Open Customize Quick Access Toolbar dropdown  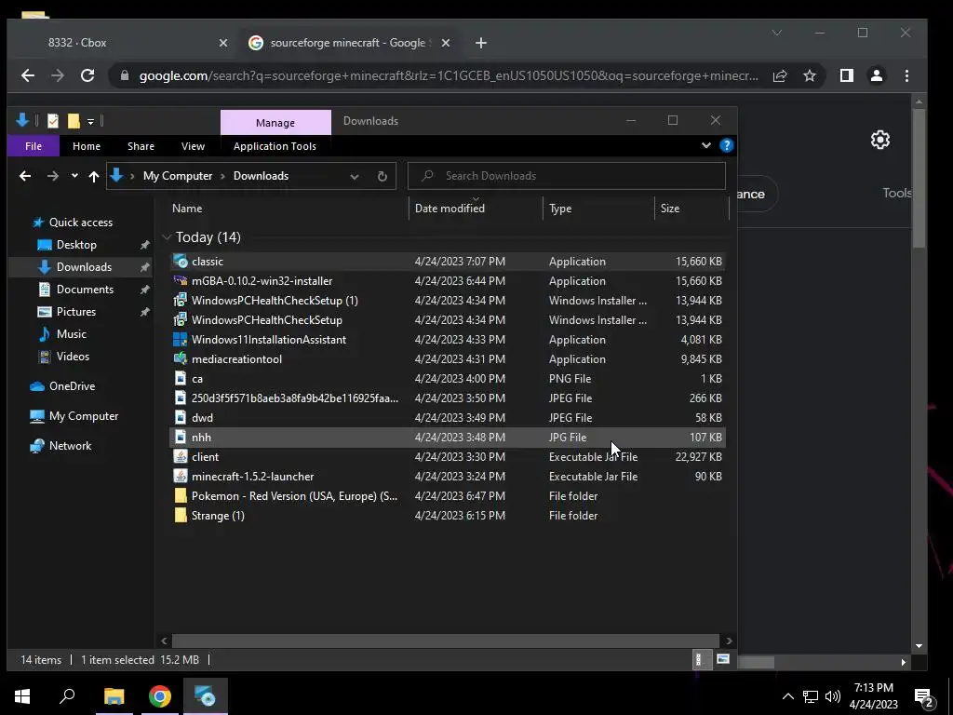(90, 122)
